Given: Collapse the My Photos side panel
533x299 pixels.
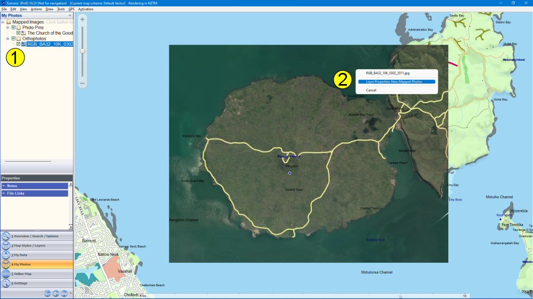Looking at the screenshot, I should point(70,15).
